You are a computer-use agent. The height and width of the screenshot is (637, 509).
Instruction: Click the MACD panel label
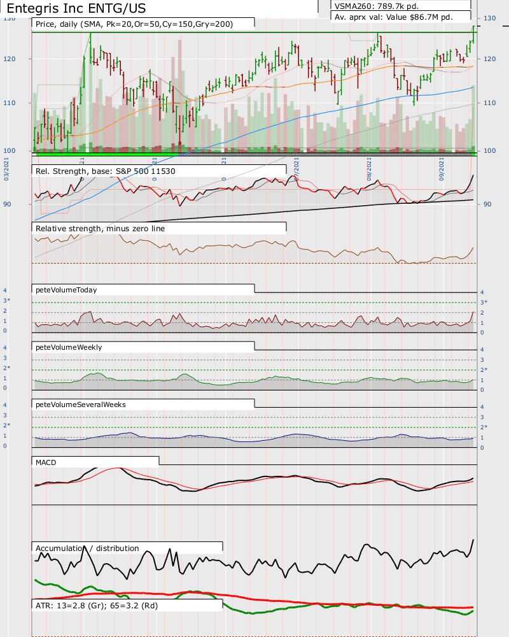46,462
